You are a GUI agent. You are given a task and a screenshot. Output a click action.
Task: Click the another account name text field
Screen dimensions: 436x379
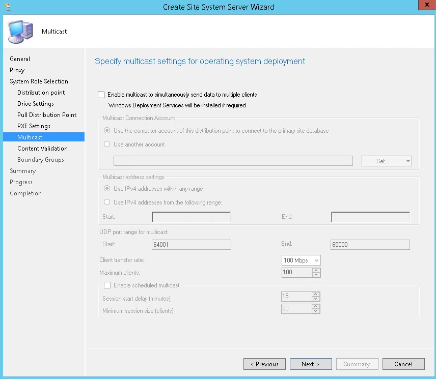click(233, 161)
